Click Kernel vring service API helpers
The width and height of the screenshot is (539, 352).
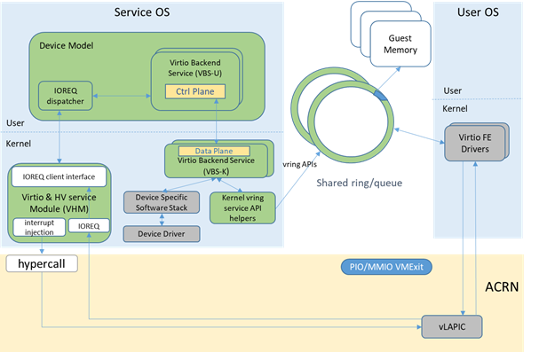point(242,207)
